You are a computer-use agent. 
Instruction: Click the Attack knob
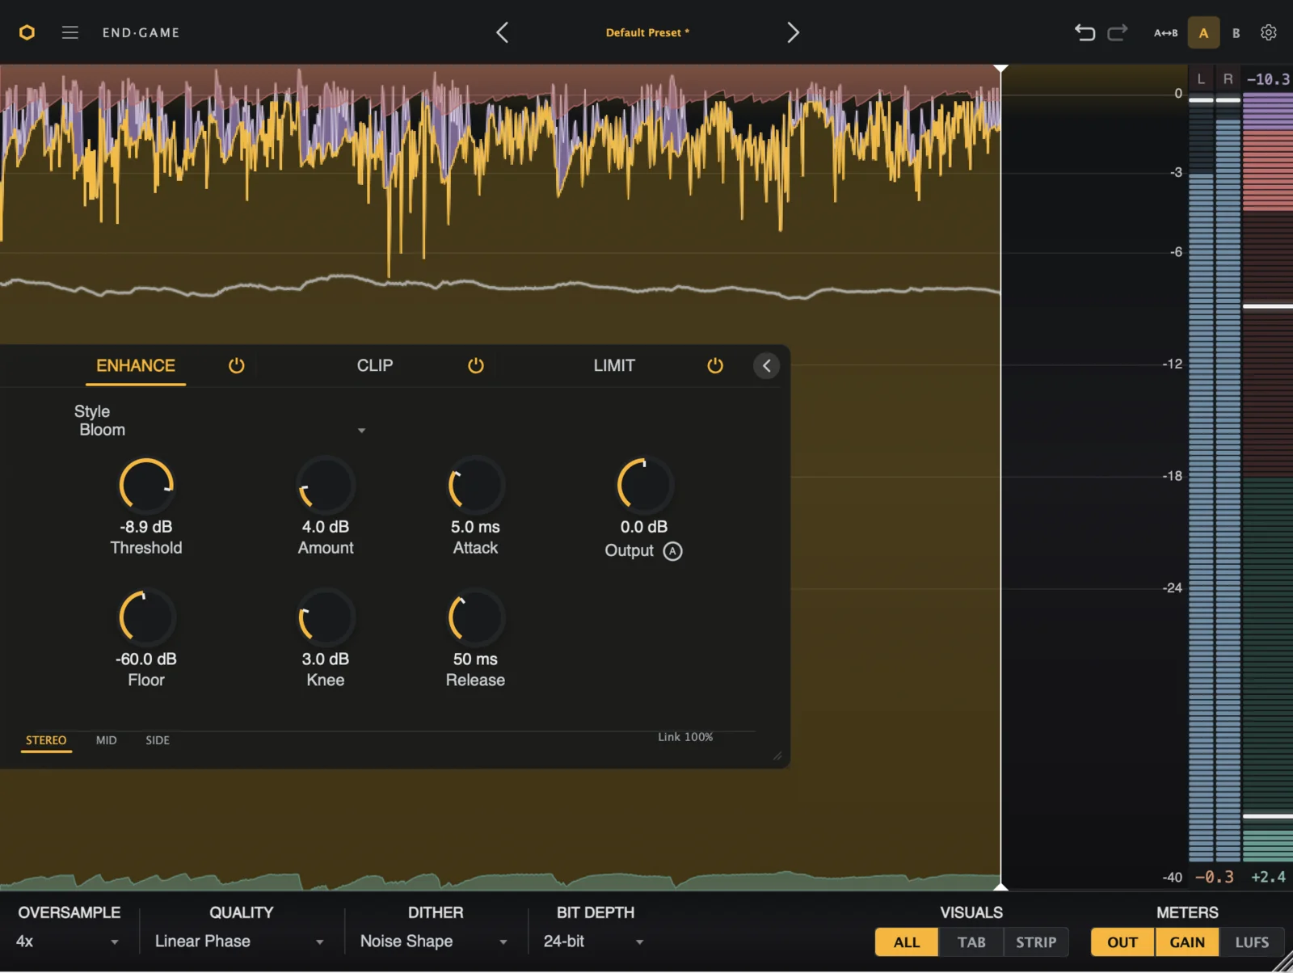tap(476, 486)
